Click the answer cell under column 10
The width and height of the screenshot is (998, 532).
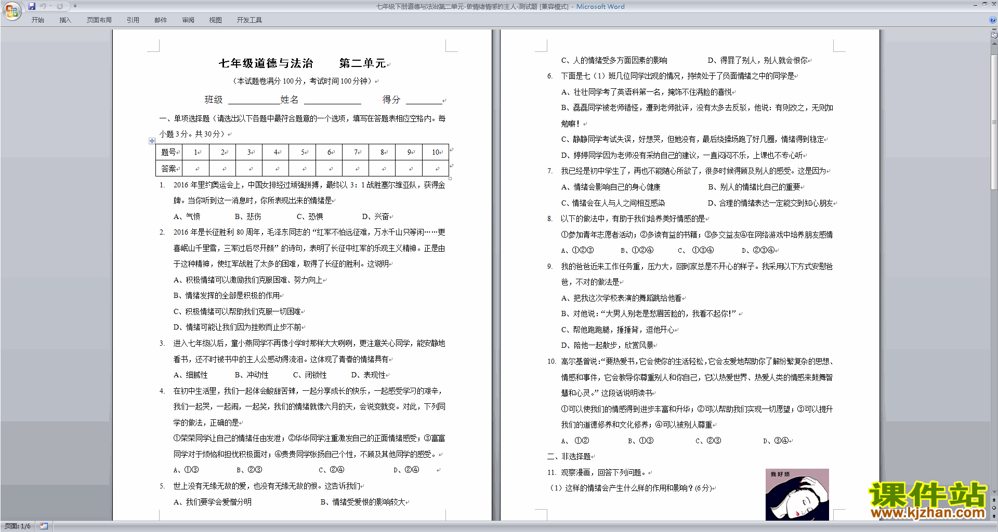pyautogui.click(x=436, y=168)
